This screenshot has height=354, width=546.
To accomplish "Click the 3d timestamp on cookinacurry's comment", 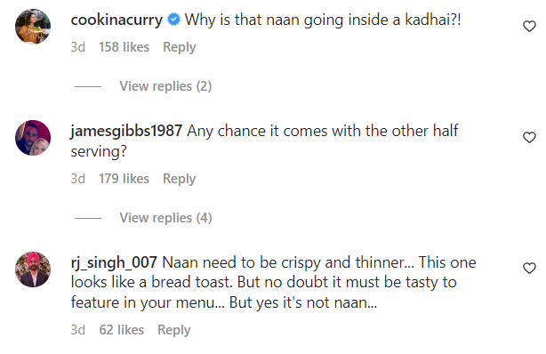I will (78, 47).
